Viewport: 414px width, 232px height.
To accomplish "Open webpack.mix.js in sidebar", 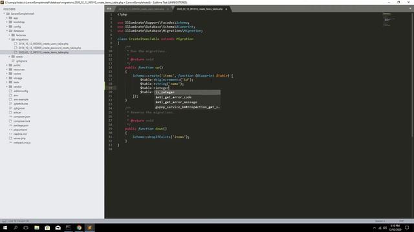I will tap(22, 142).
